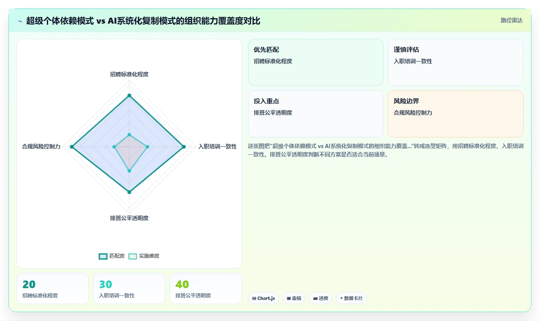The image size is (540, 321).
Task: Click the 路径雷达 label in header
Action: point(511,20)
